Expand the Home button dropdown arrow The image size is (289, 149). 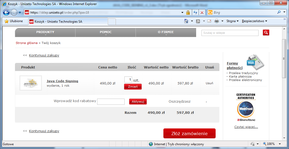click(x=192, y=21)
